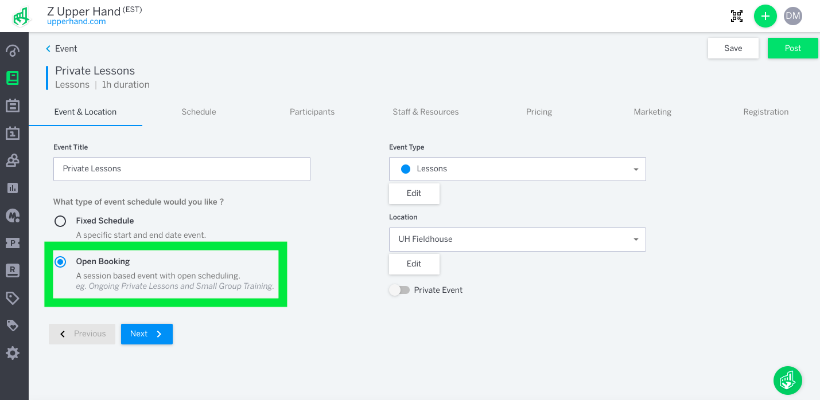The height and width of the screenshot is (400, 820).
Task: Click the green plus quick-add button
Action: [x=765, y=16]
